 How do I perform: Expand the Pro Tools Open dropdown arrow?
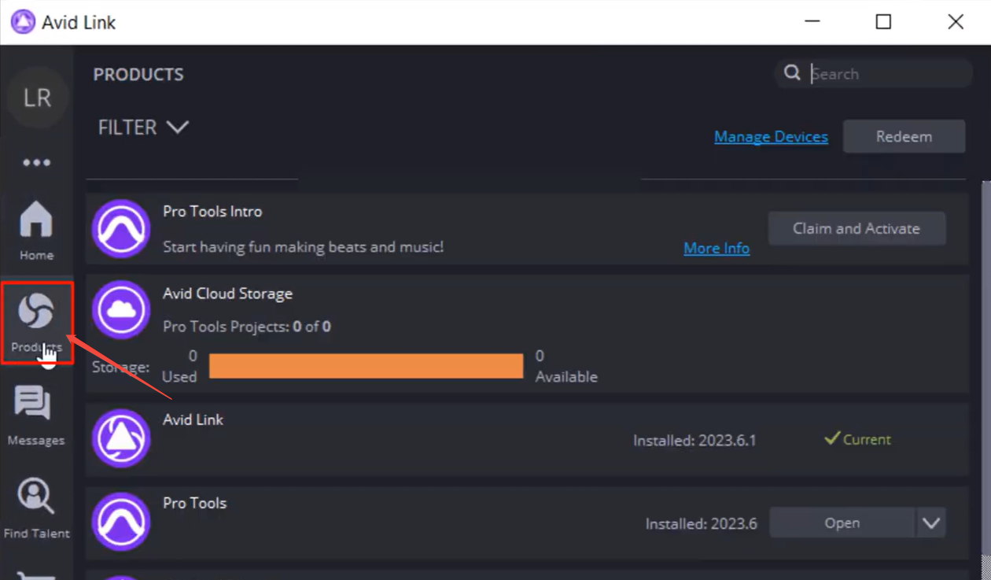(931, 523)
